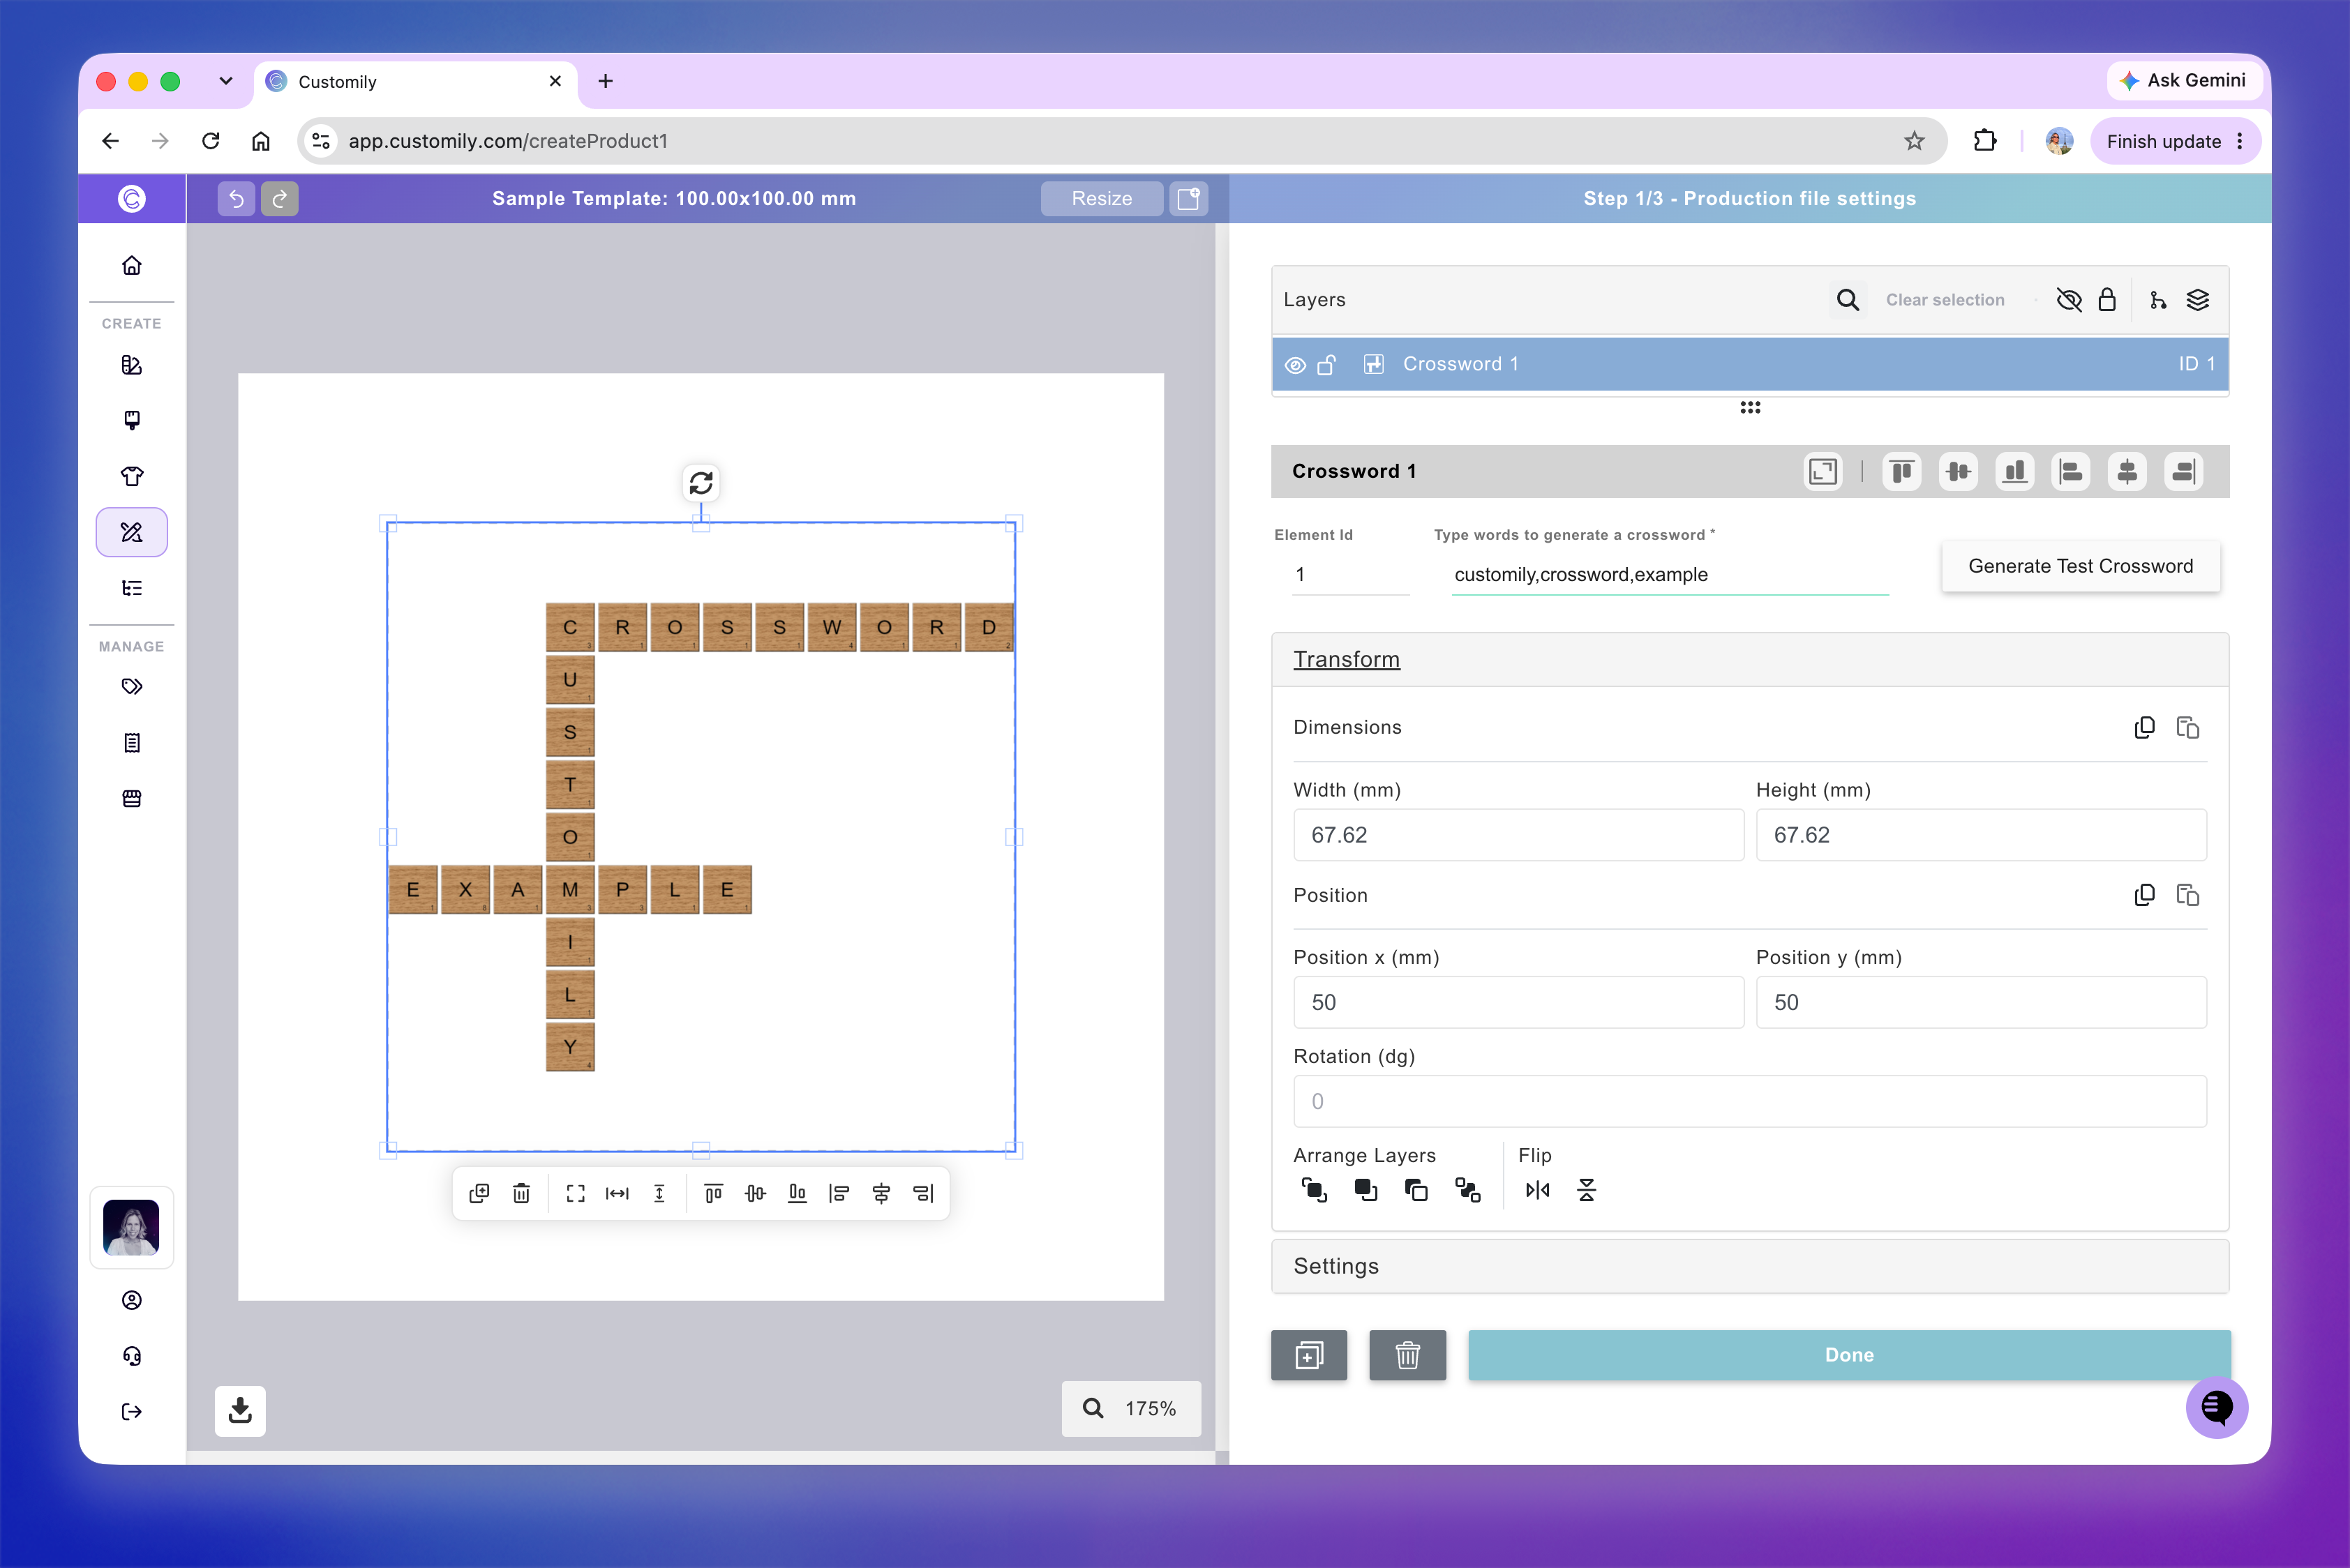Click the logout icon in sidebar
The image size is (2350, 1568).
click(131, 1412)
